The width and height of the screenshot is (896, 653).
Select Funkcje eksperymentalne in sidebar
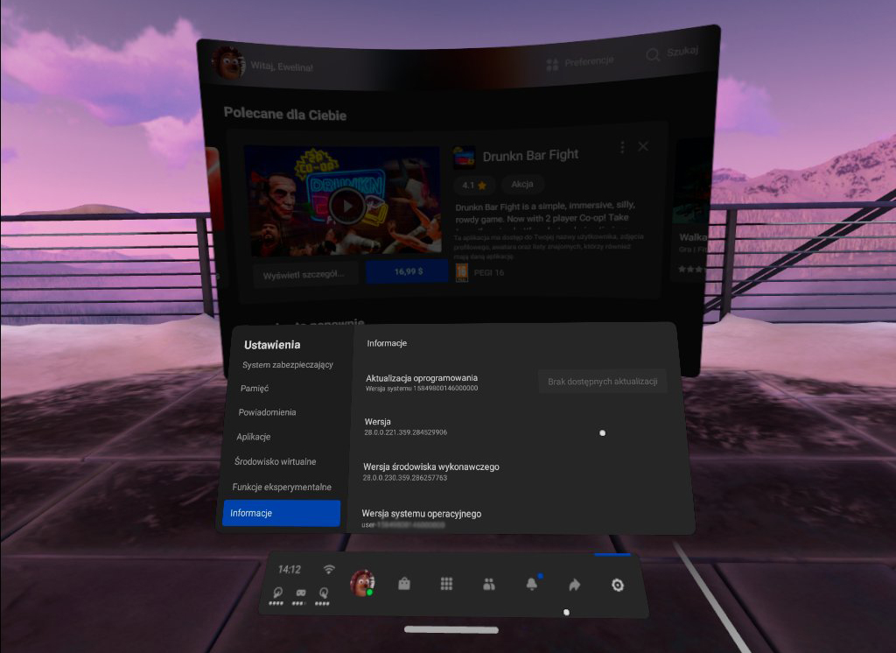282,487
